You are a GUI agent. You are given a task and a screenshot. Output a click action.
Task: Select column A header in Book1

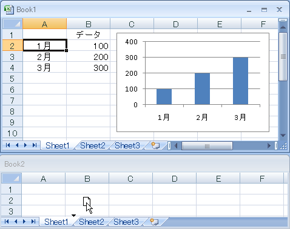45,24
